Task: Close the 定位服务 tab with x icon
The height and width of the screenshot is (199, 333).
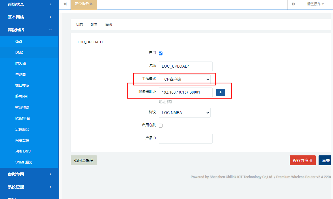Action: coord(91,4)
